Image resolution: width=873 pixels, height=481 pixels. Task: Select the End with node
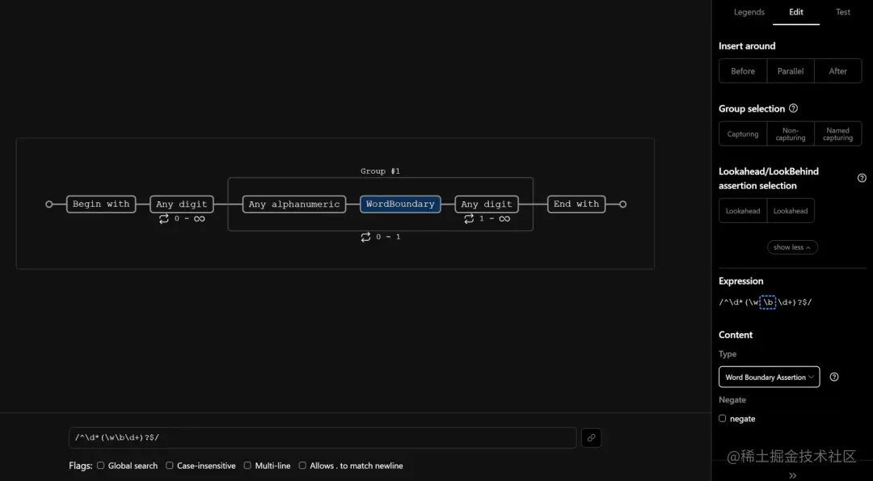[x=576, y=205]
